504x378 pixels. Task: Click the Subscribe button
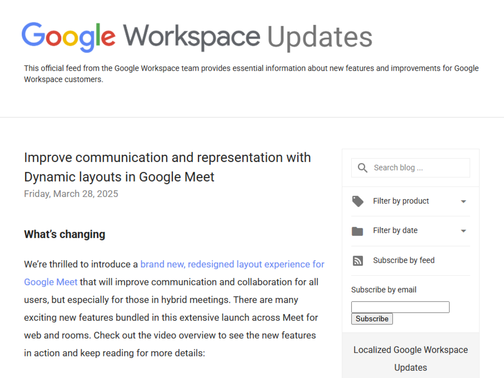click(x=372, y=319)
